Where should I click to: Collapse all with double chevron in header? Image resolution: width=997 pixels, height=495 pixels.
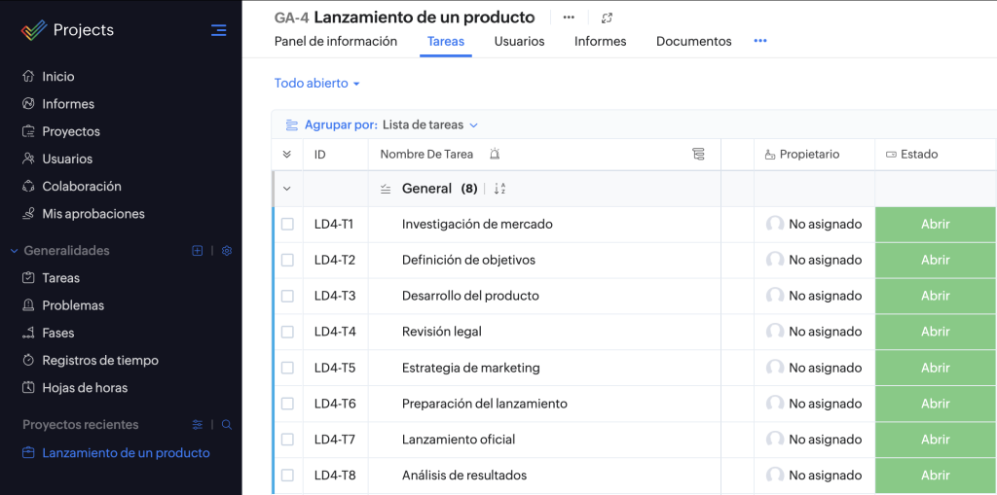287,155
